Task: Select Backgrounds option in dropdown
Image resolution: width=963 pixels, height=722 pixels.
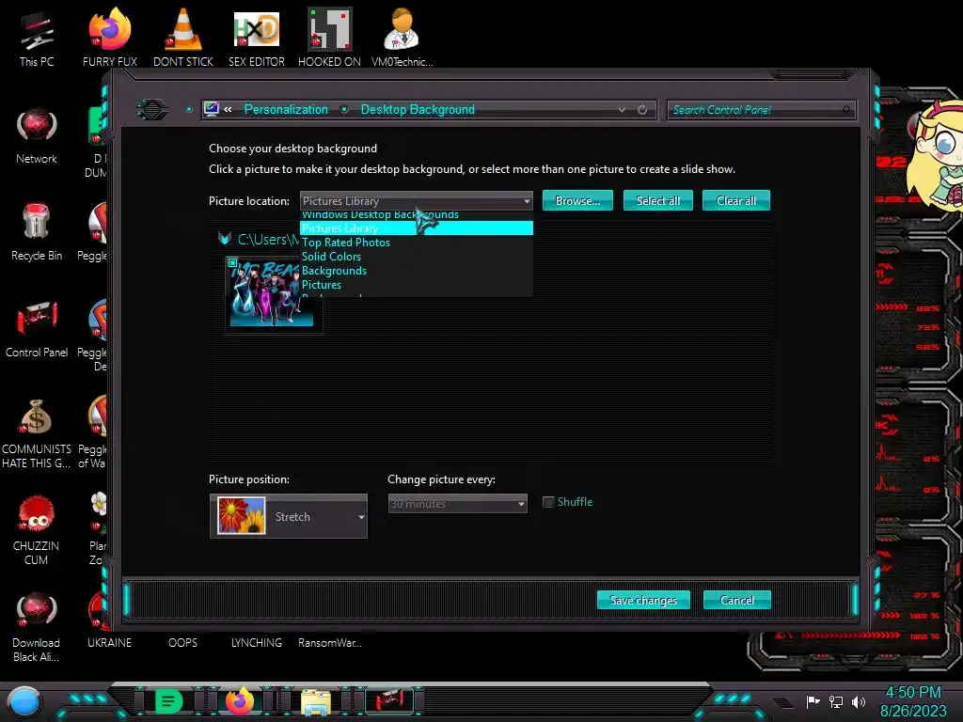Action: pos(416,271)
